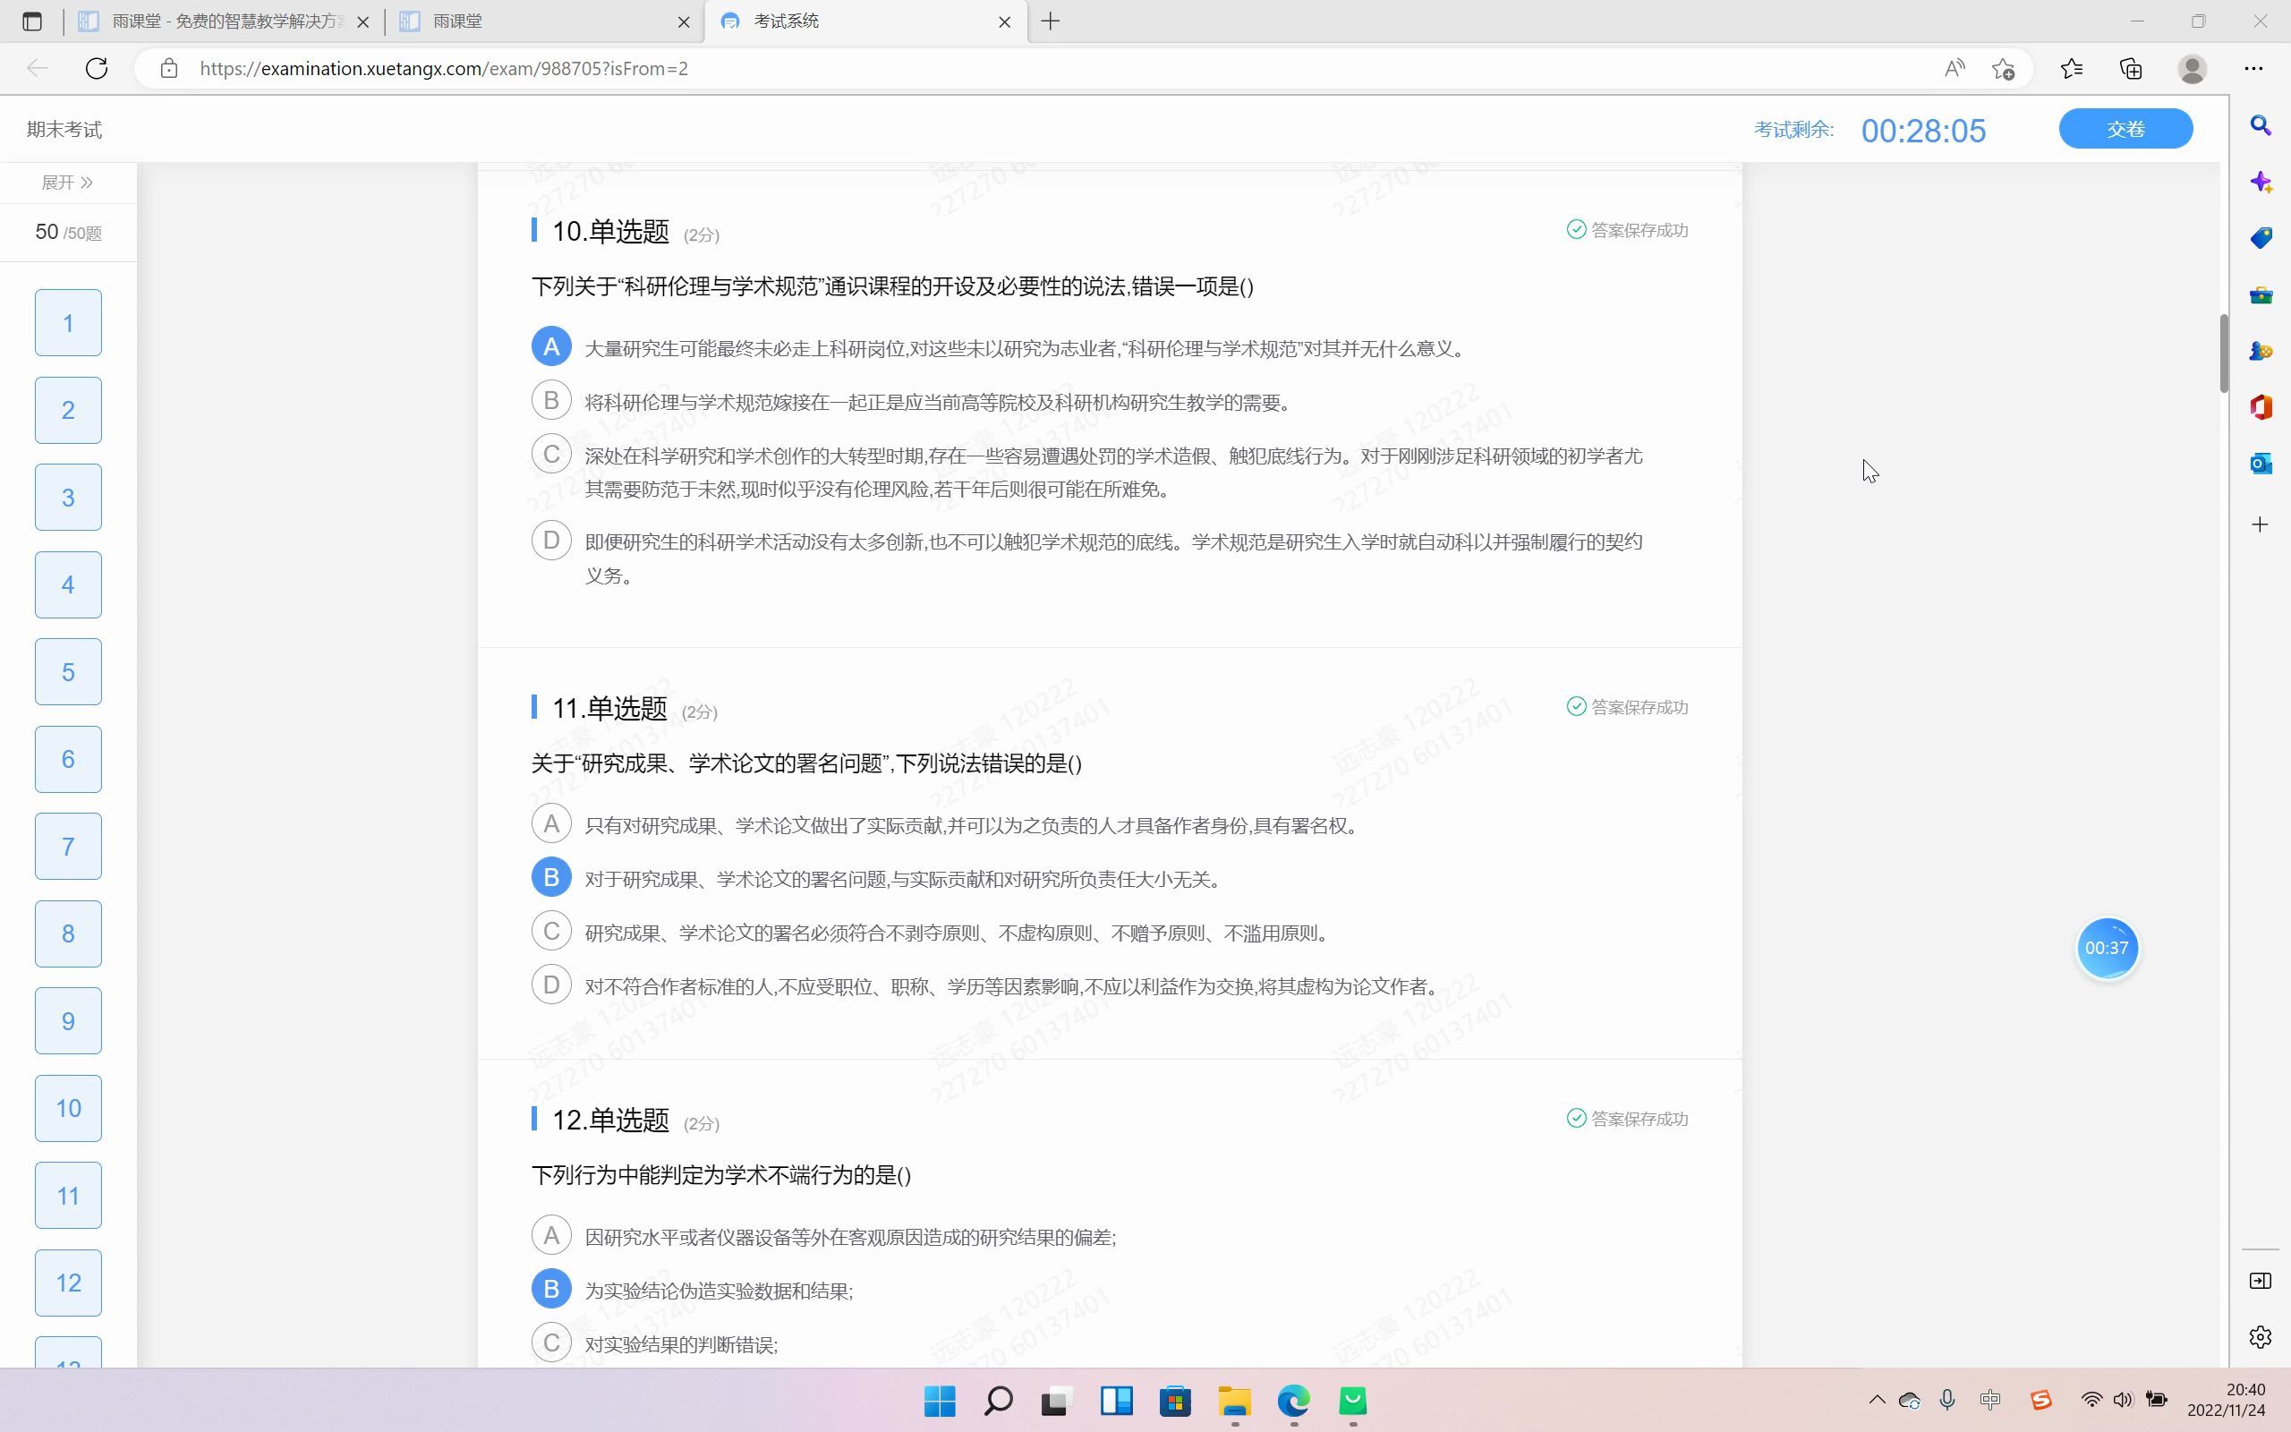Jump to question 10 in navigator
This screenshot has width=2291, height=1432.
[68, 1108]
